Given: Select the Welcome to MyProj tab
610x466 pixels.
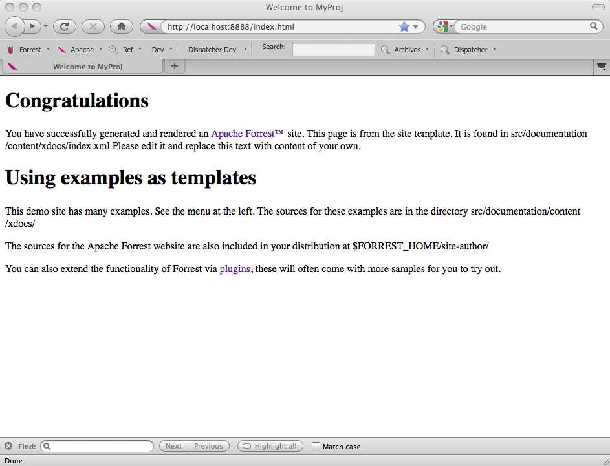Looking at the screenshot, I should pyautogui.click(x=87, y=67).
